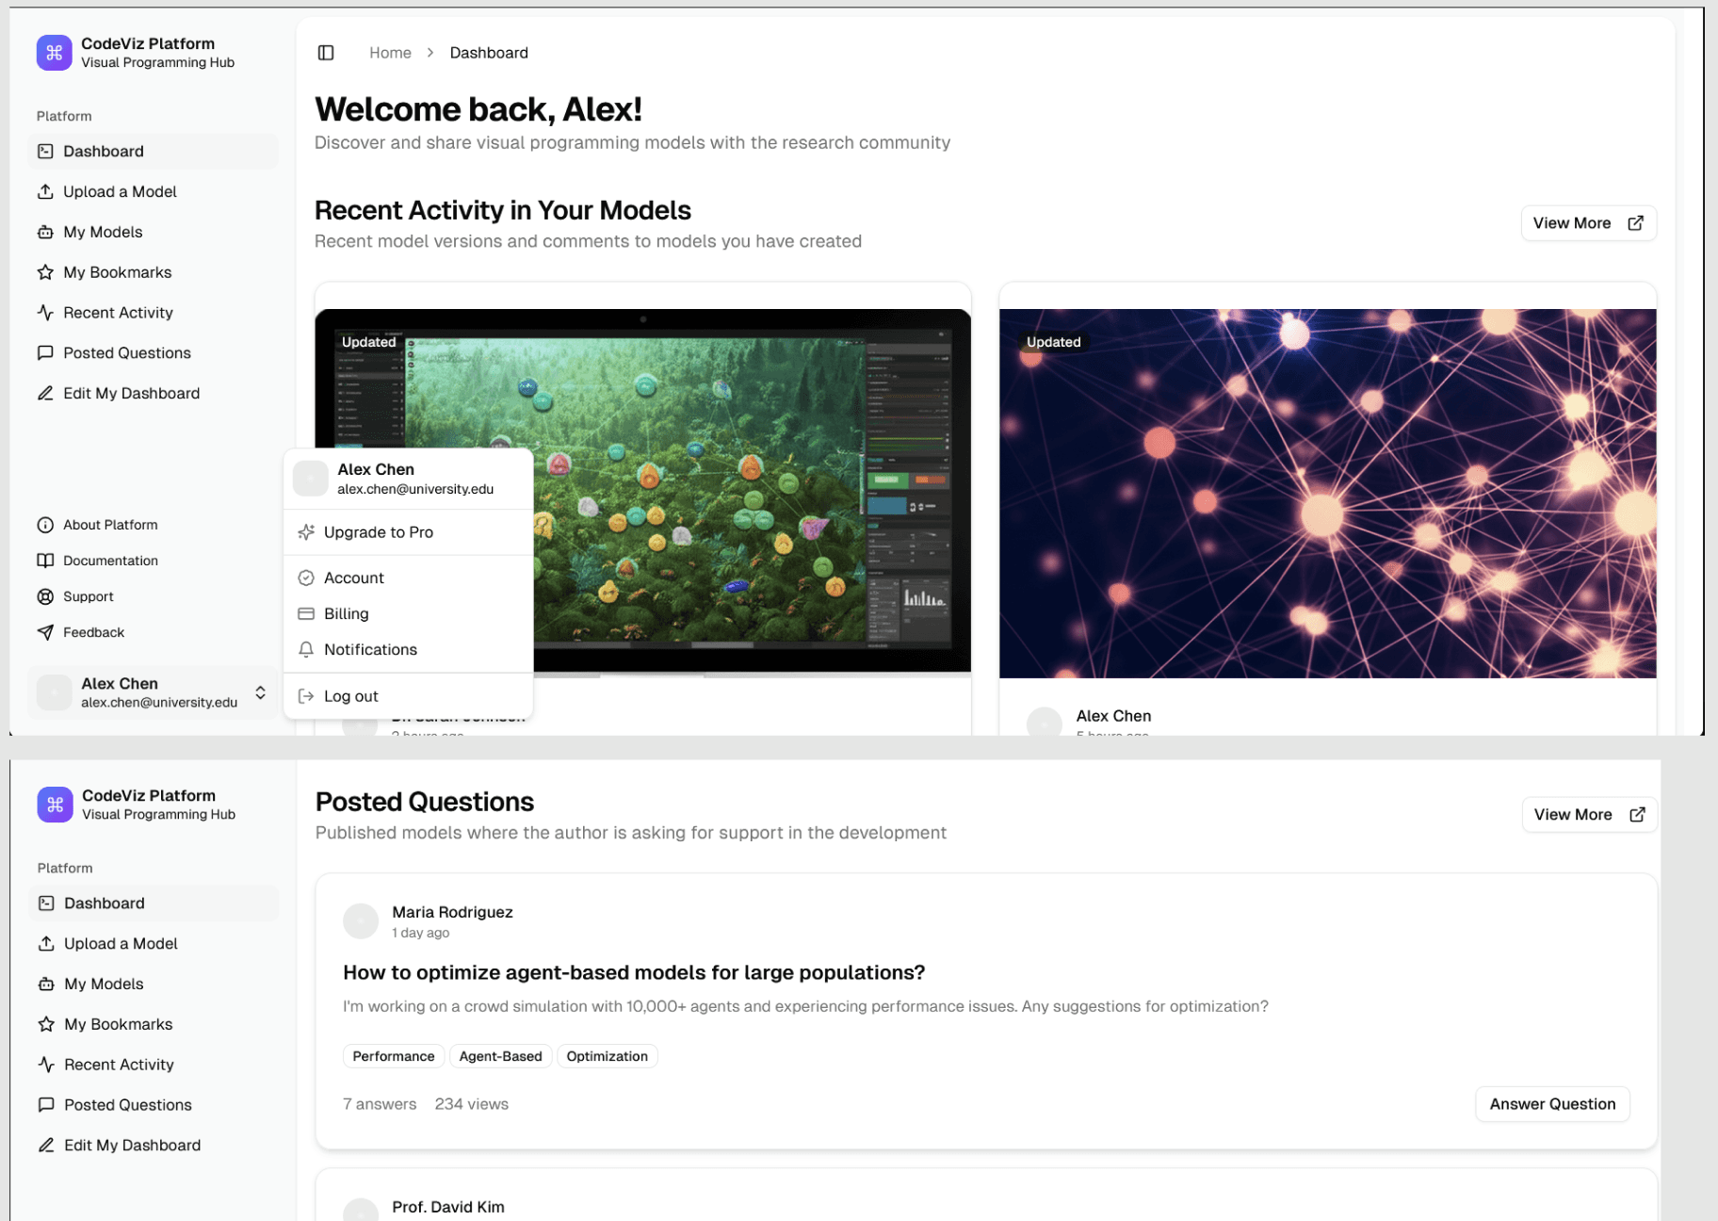Screen dimensions: 1718x1221
Task: Click the exit icon beside Log out
Action: (x=306, y=696)
